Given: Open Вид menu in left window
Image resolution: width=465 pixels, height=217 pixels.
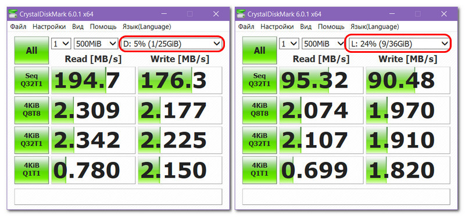Looking at the screenshot, I should (78, 27).
